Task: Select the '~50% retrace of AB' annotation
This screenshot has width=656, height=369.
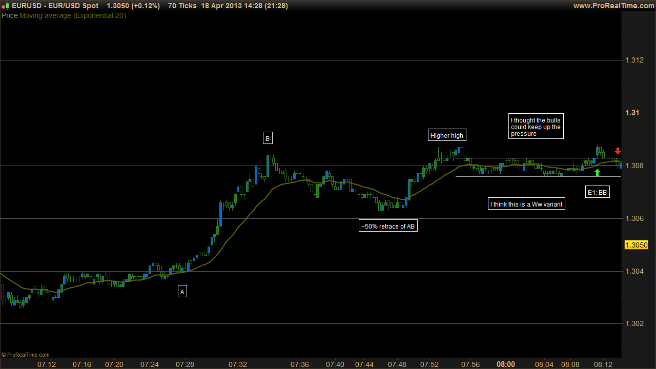Action: point(388,226)
